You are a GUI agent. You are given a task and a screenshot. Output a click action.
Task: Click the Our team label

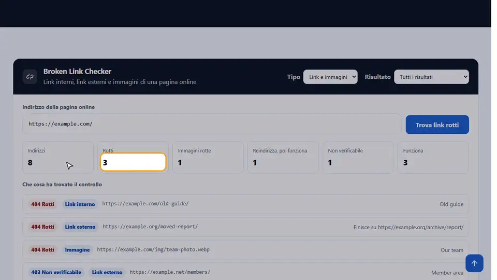[452, 250]
